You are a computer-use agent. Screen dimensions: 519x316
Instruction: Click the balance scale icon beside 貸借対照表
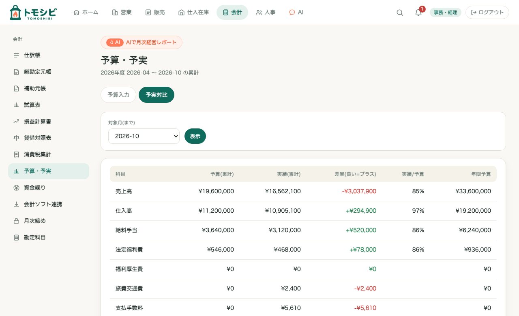click(16, 138)
